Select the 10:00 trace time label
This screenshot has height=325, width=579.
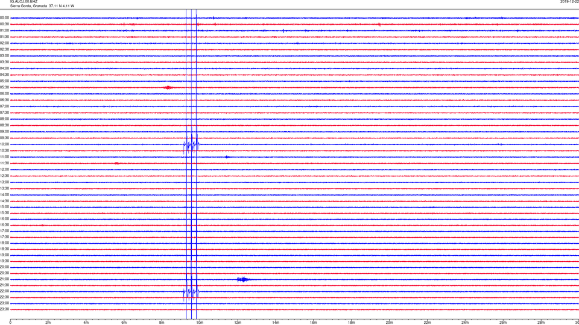pos(4,144)
